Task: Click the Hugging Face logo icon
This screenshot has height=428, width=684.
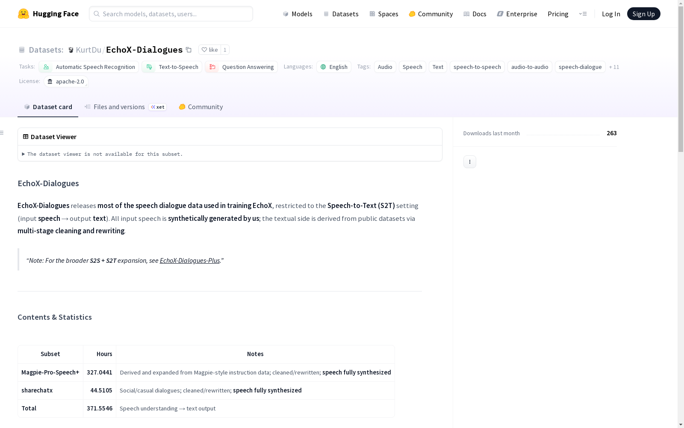Action: tap(24, 14)
